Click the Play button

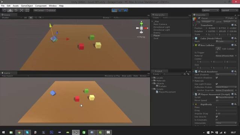pyautogui.click(x=114, y=10)
